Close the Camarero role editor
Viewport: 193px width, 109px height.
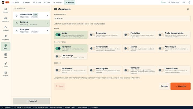click(x=188, y=9)
